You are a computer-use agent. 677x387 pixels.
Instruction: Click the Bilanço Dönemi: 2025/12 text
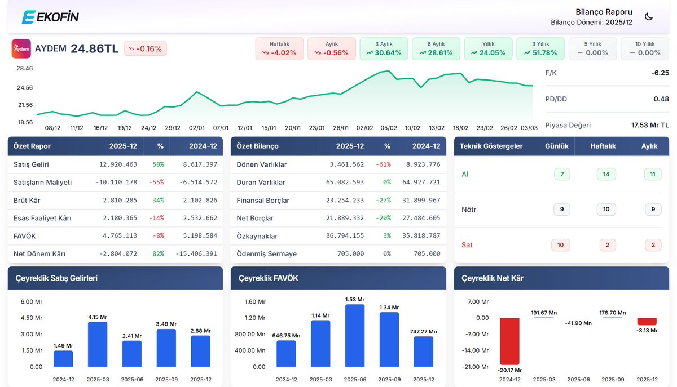pyautogui.click(x=591, y=23)
